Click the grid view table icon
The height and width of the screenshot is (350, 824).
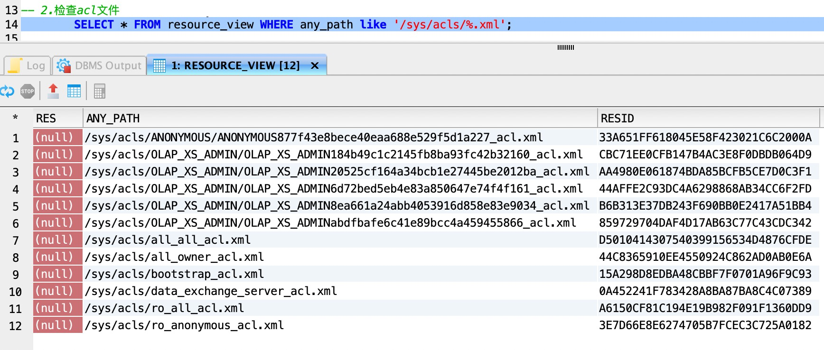(74, 91)
